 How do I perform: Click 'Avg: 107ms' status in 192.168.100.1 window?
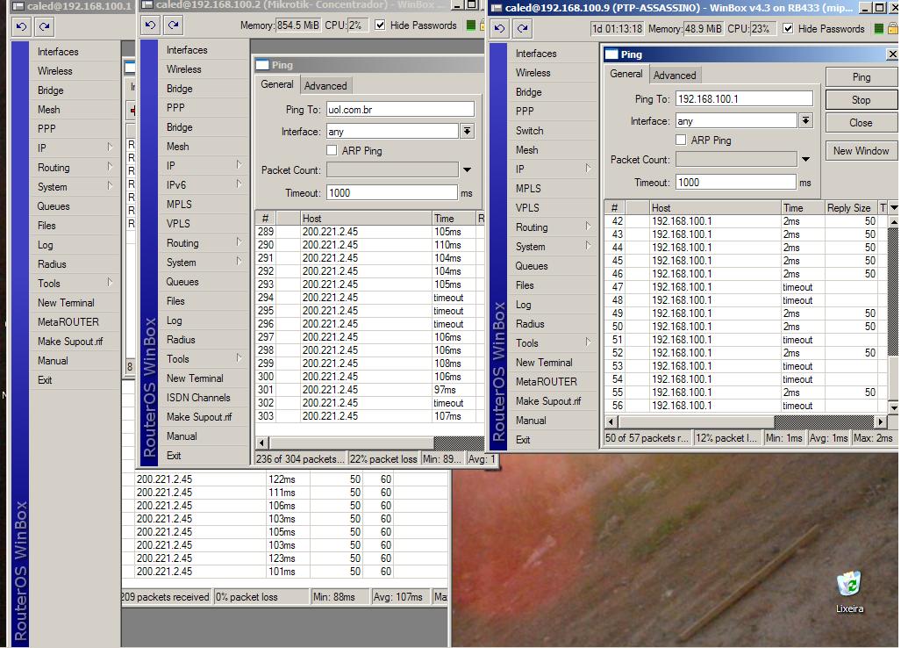point(399,597)
